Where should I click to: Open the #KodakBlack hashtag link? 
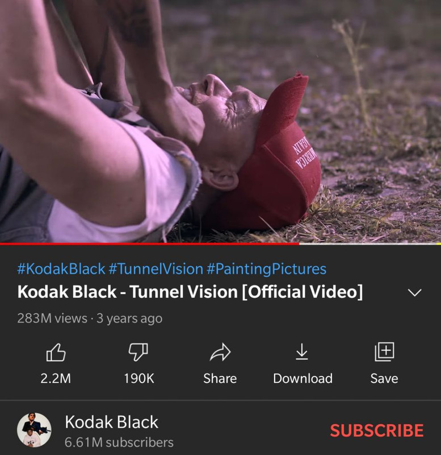[61, 268]
